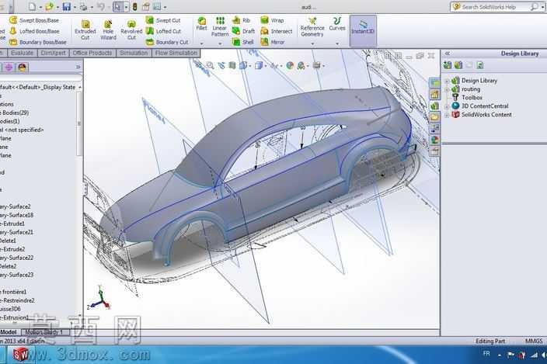Select Swept Boss/Base feature

(34, 20)
